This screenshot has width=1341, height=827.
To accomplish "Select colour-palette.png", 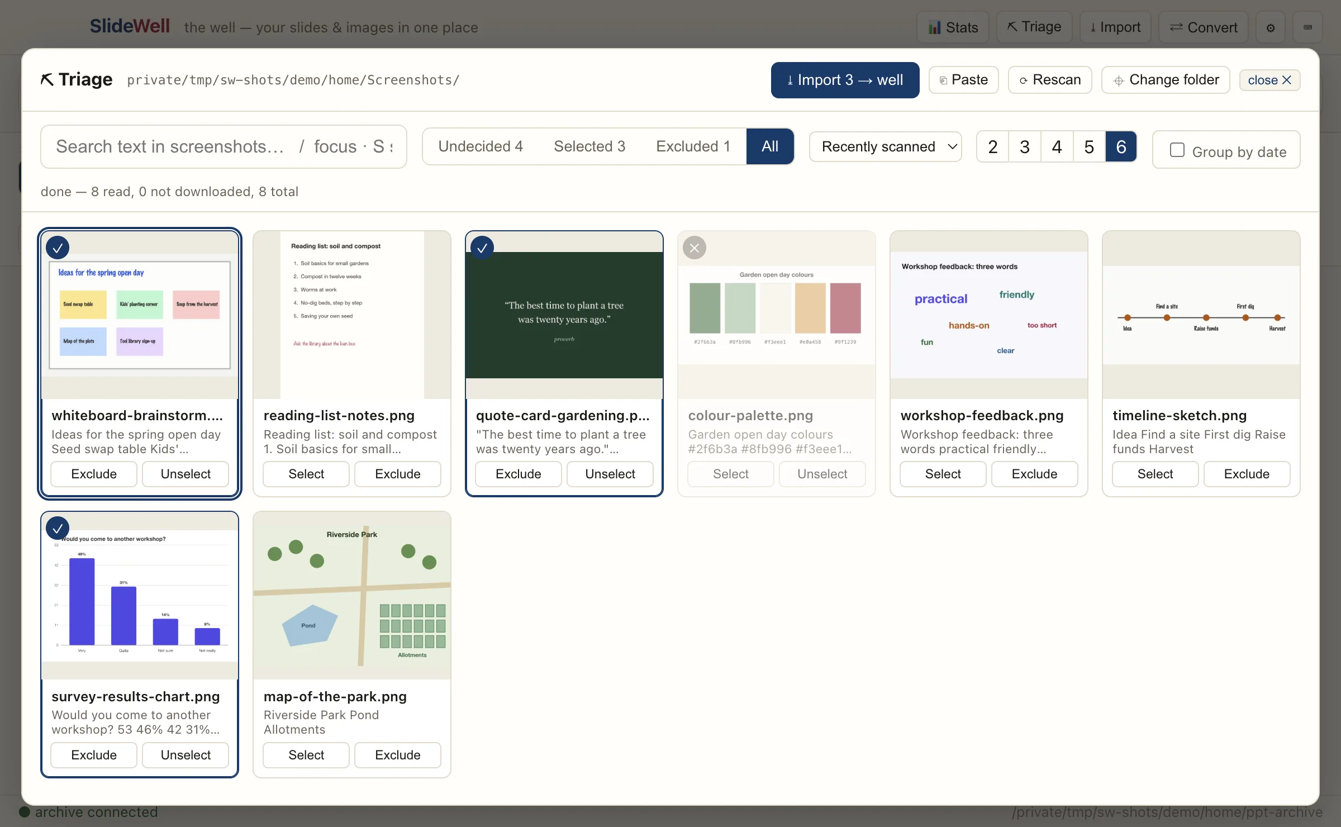I will pyautogui.click(x=731, y=474).
